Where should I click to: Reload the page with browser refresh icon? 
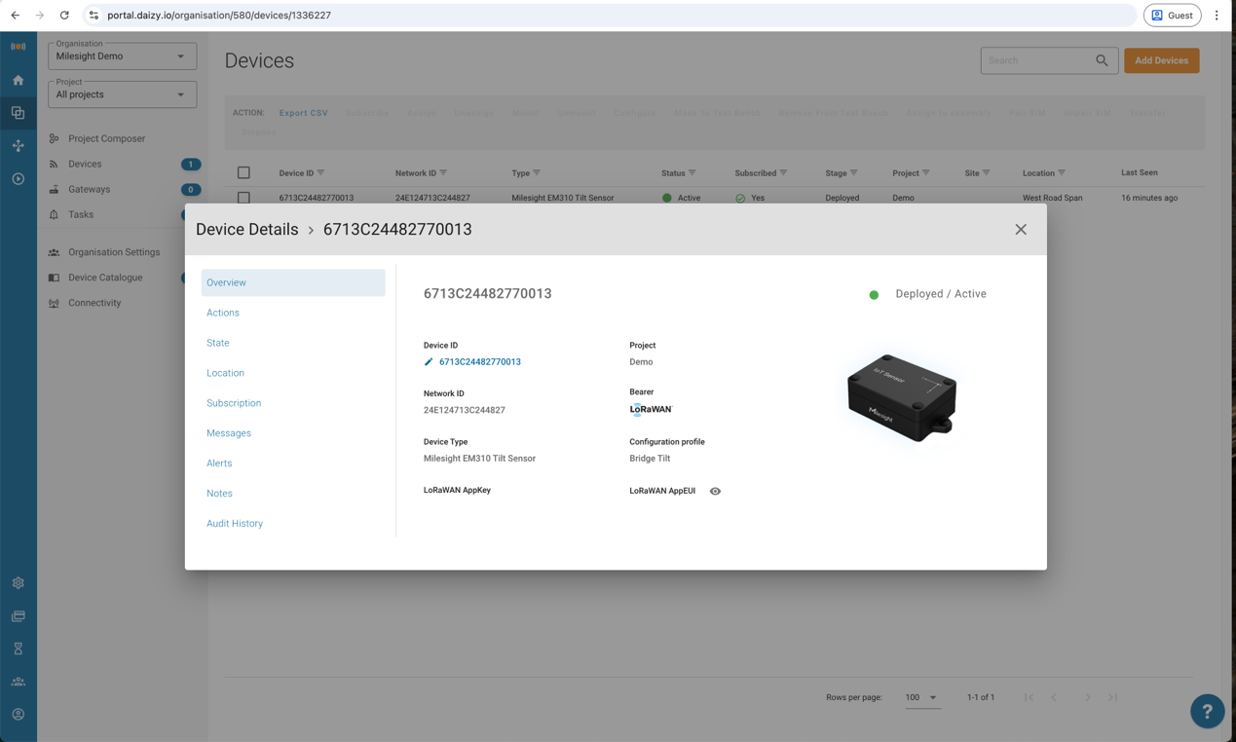(64, 16)
